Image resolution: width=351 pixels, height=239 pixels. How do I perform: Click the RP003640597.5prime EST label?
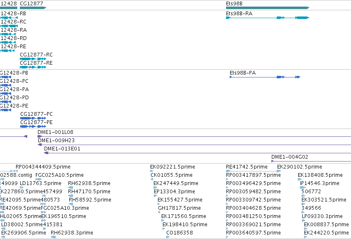pos(253,233)
